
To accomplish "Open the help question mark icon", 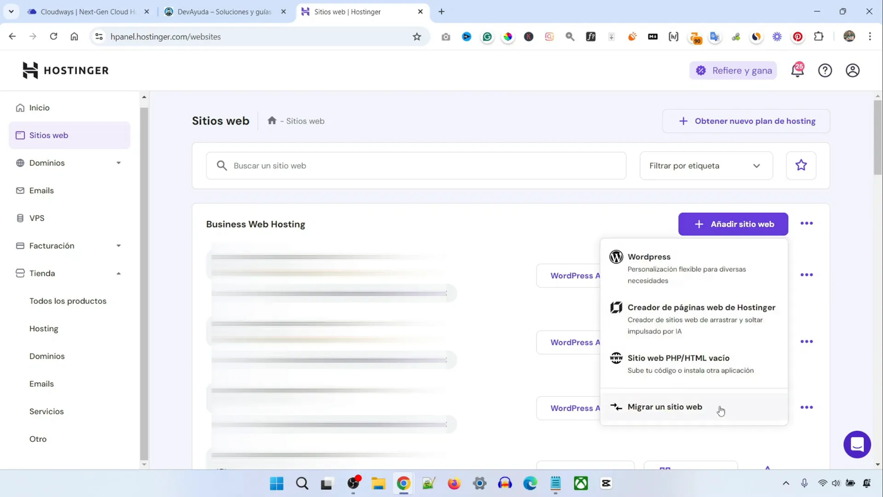I will (825, 70).
